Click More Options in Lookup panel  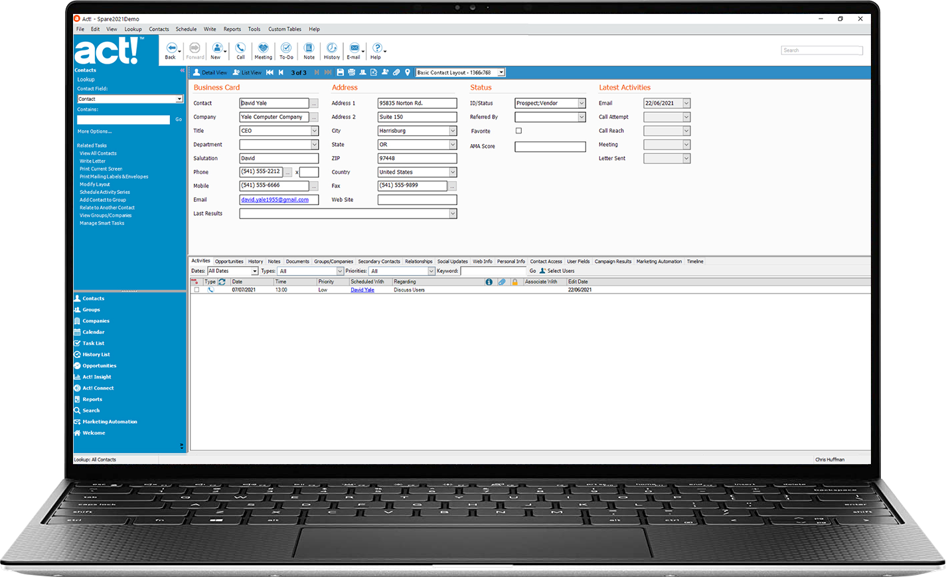coord(94,131)
